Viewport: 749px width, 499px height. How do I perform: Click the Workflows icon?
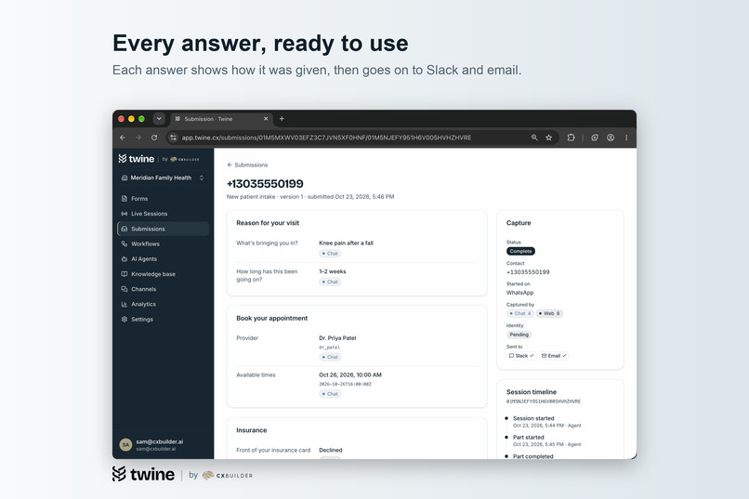(125, 243)
